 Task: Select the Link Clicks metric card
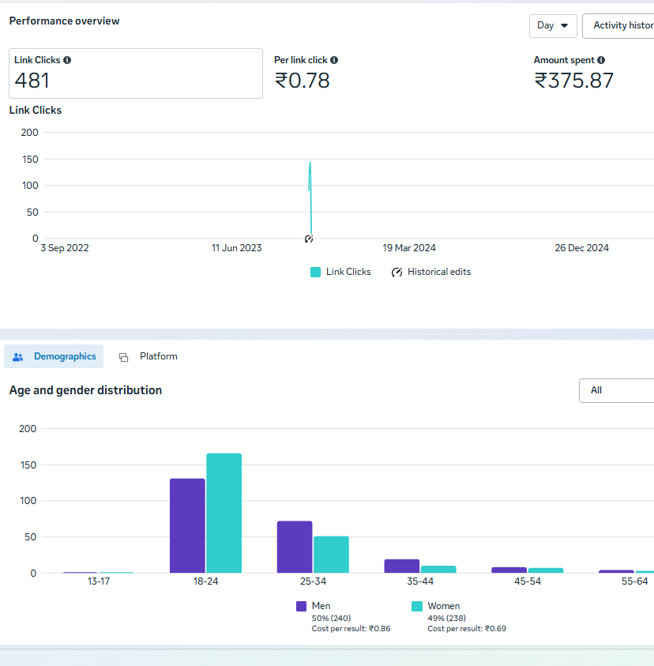pos(136,73)
